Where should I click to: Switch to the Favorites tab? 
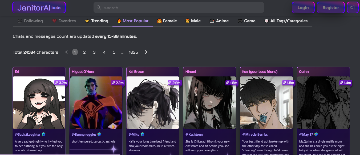coord(64,21)
